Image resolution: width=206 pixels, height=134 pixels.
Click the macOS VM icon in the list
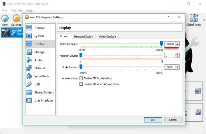click(x=6, y=32)
